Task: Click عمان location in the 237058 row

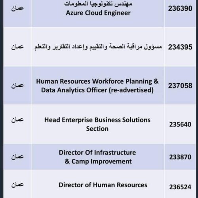Action: coord(17,86)
